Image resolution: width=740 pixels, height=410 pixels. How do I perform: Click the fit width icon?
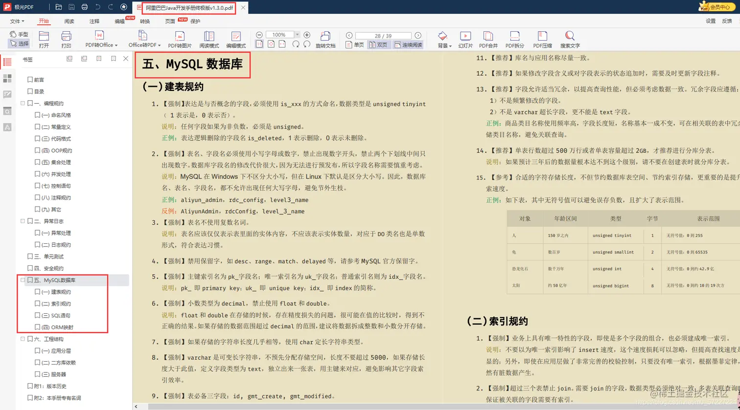click(x=283, y=44)
